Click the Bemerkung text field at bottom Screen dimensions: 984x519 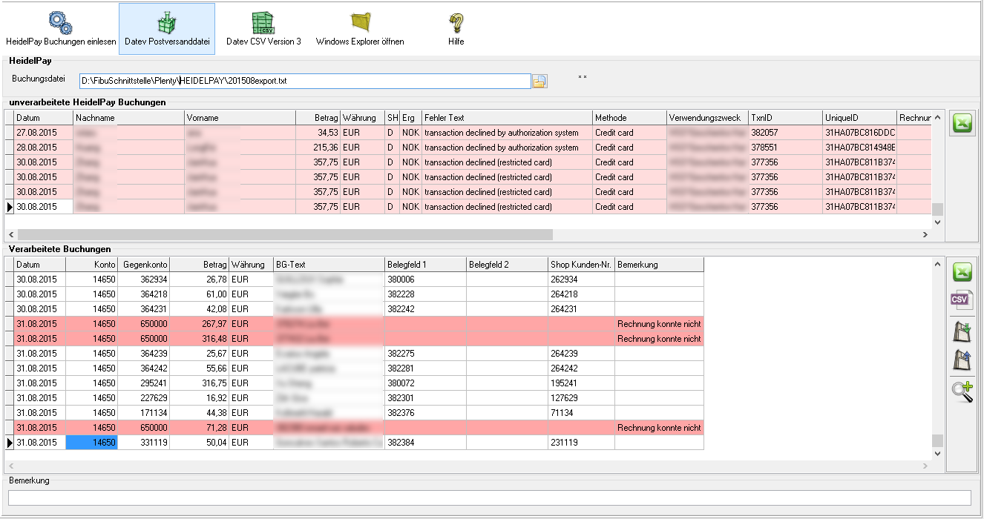tap(489, 497)
